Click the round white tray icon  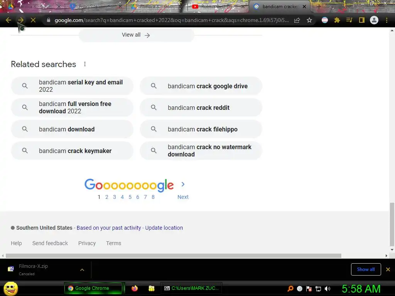(x=299, y=289)
